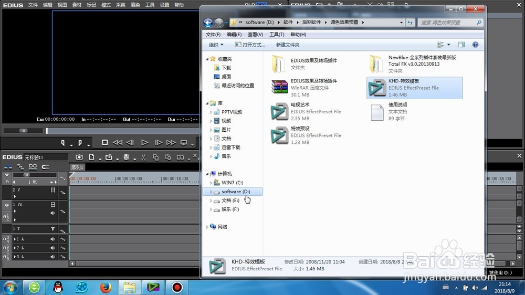Image resolution: width=525 pixels, height=295 pixels.
Task: Expand the 2 V track
Action: (15, 196)
